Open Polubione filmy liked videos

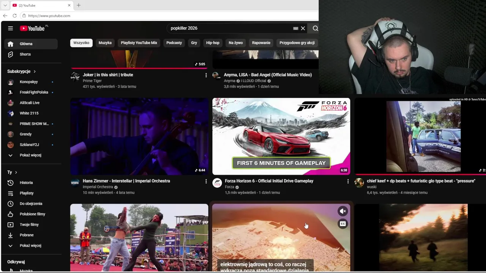point(31,214)
